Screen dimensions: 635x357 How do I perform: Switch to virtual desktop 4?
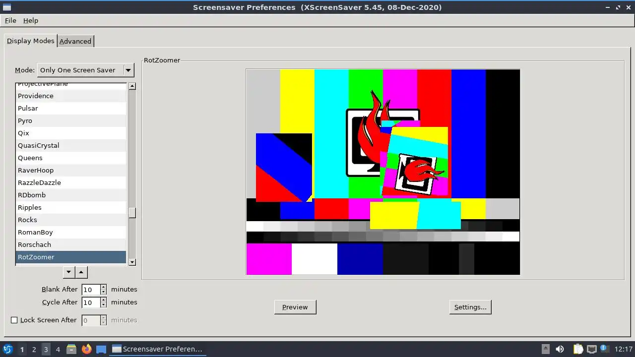click(x=58, y=349)
